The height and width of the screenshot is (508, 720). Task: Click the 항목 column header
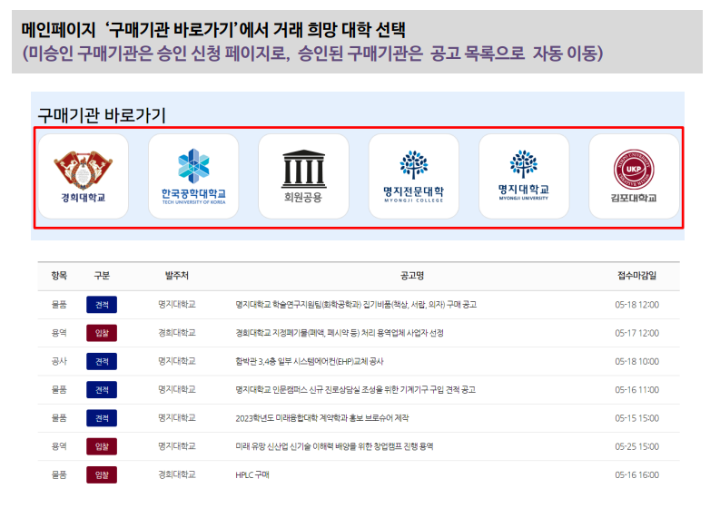pyautogui.click(x=59, y=276)
